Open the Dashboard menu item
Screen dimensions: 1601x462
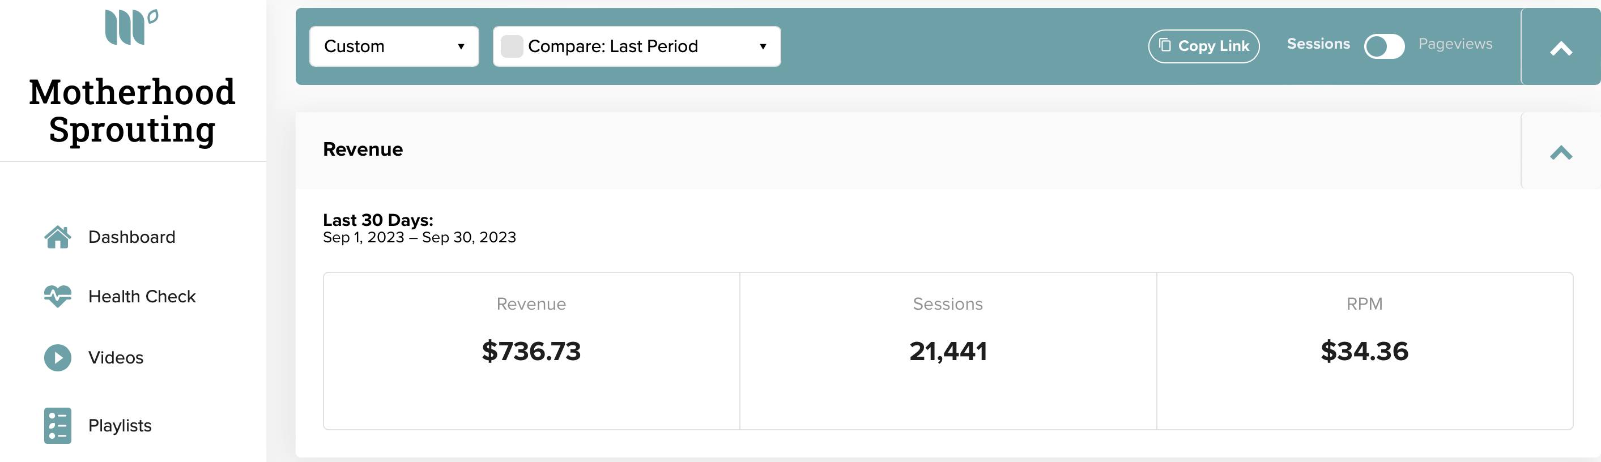pos(132,237)
